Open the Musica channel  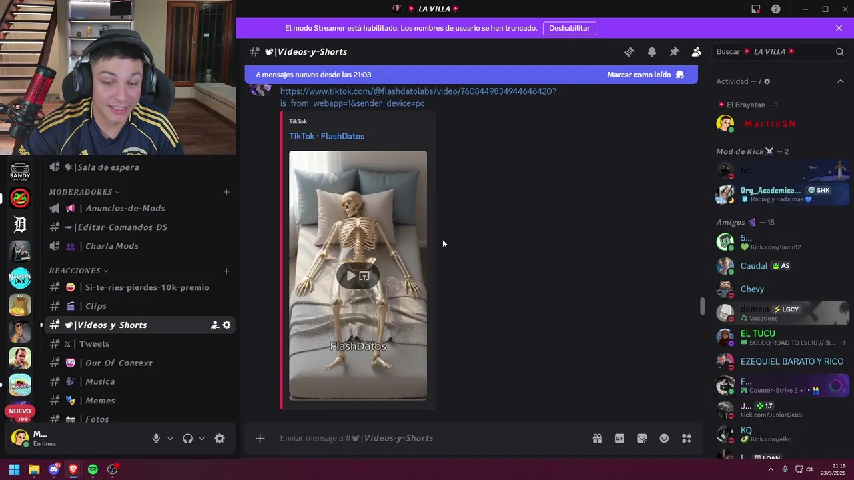137,381
